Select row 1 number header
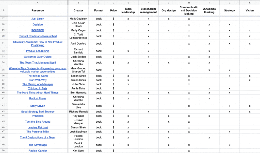The image size is (260, 153). [4, 10]
